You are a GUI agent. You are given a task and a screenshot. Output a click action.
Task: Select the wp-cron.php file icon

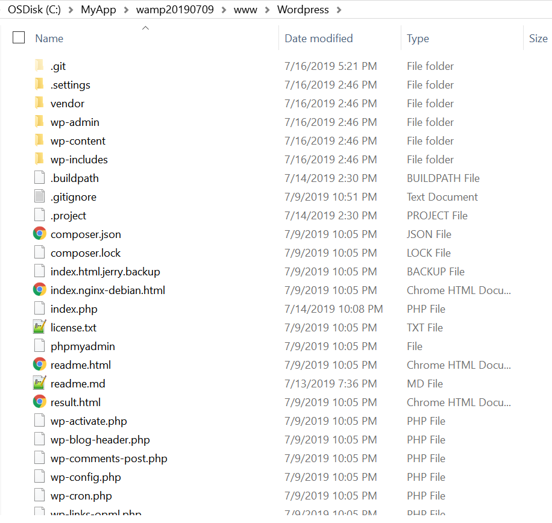[39, 495]
